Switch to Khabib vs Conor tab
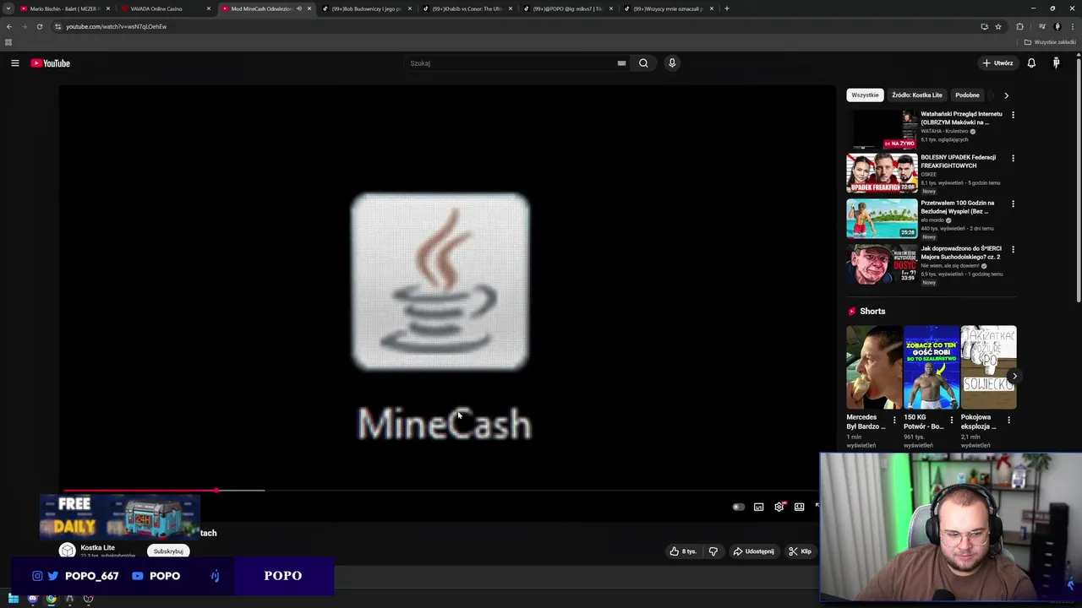The width and height of the screenshot is (1082, 608). (469, 8)
